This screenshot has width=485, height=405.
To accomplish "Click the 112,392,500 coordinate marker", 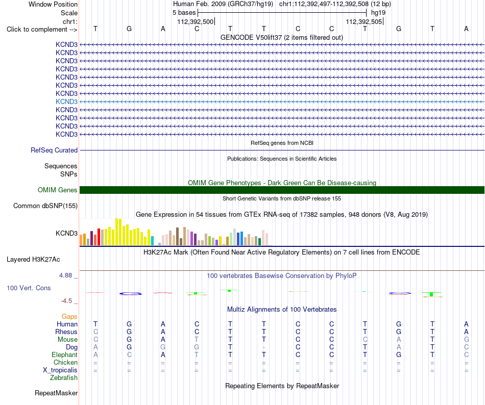I will [x=196, y=21].
